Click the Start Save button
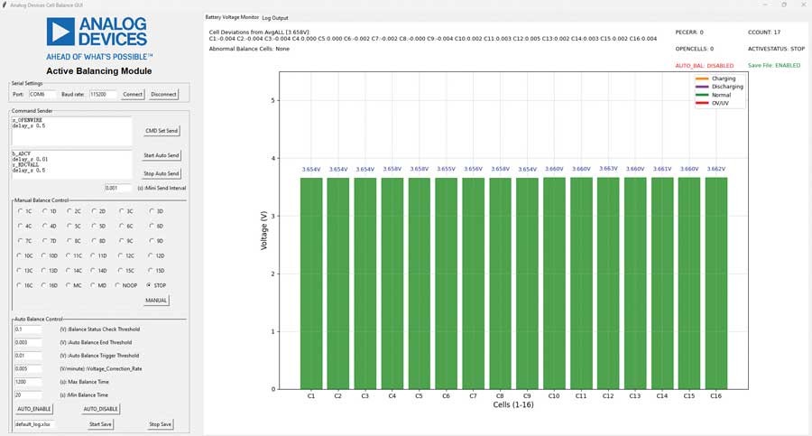Viewport: 812px width, 436px height. point(100,424)
